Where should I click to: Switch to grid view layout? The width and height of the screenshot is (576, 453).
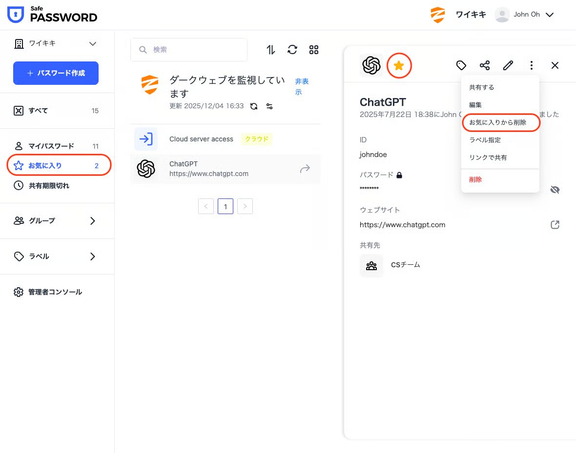tap(314, 50)
